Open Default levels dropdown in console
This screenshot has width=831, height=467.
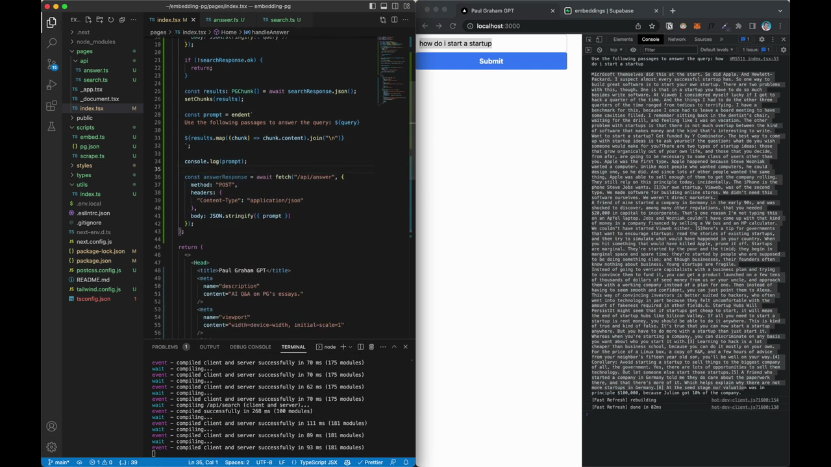click(717, 50)
